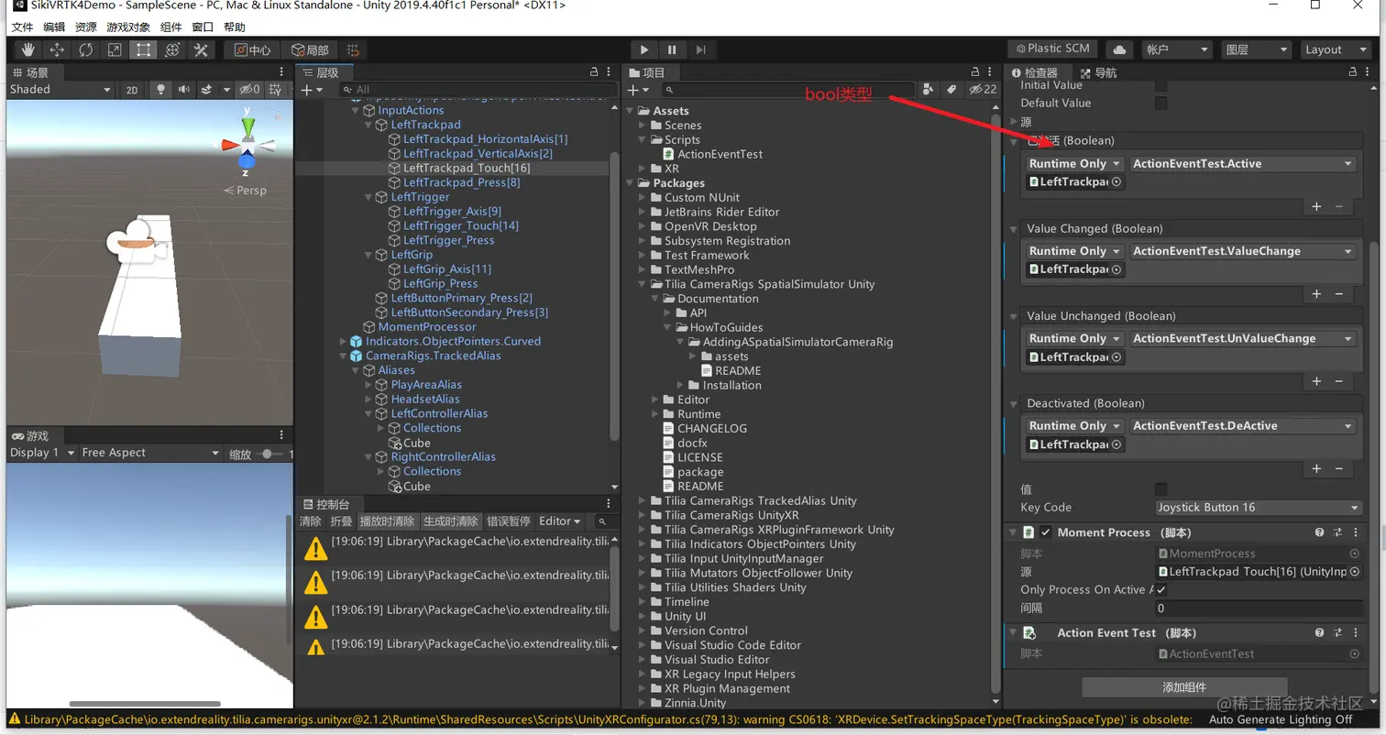
Task: Open Moment Process help reference icon
Action: 1319,532
